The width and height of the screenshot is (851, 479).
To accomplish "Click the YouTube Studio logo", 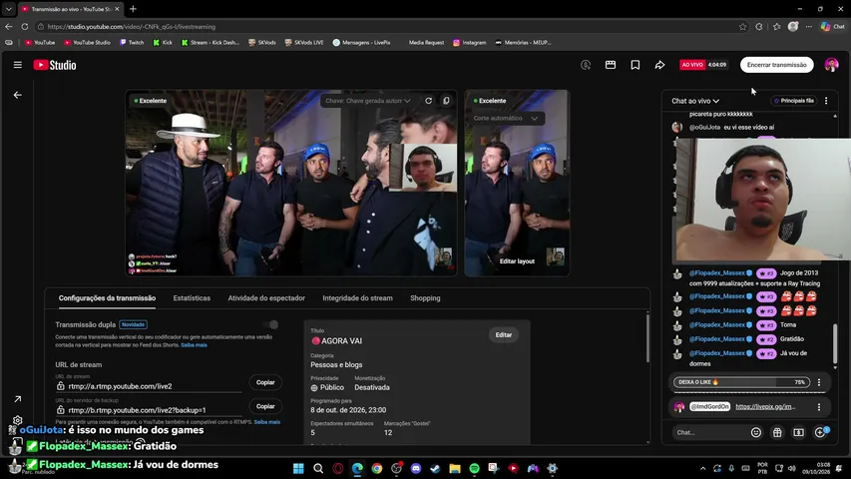I will pos(55,65).
